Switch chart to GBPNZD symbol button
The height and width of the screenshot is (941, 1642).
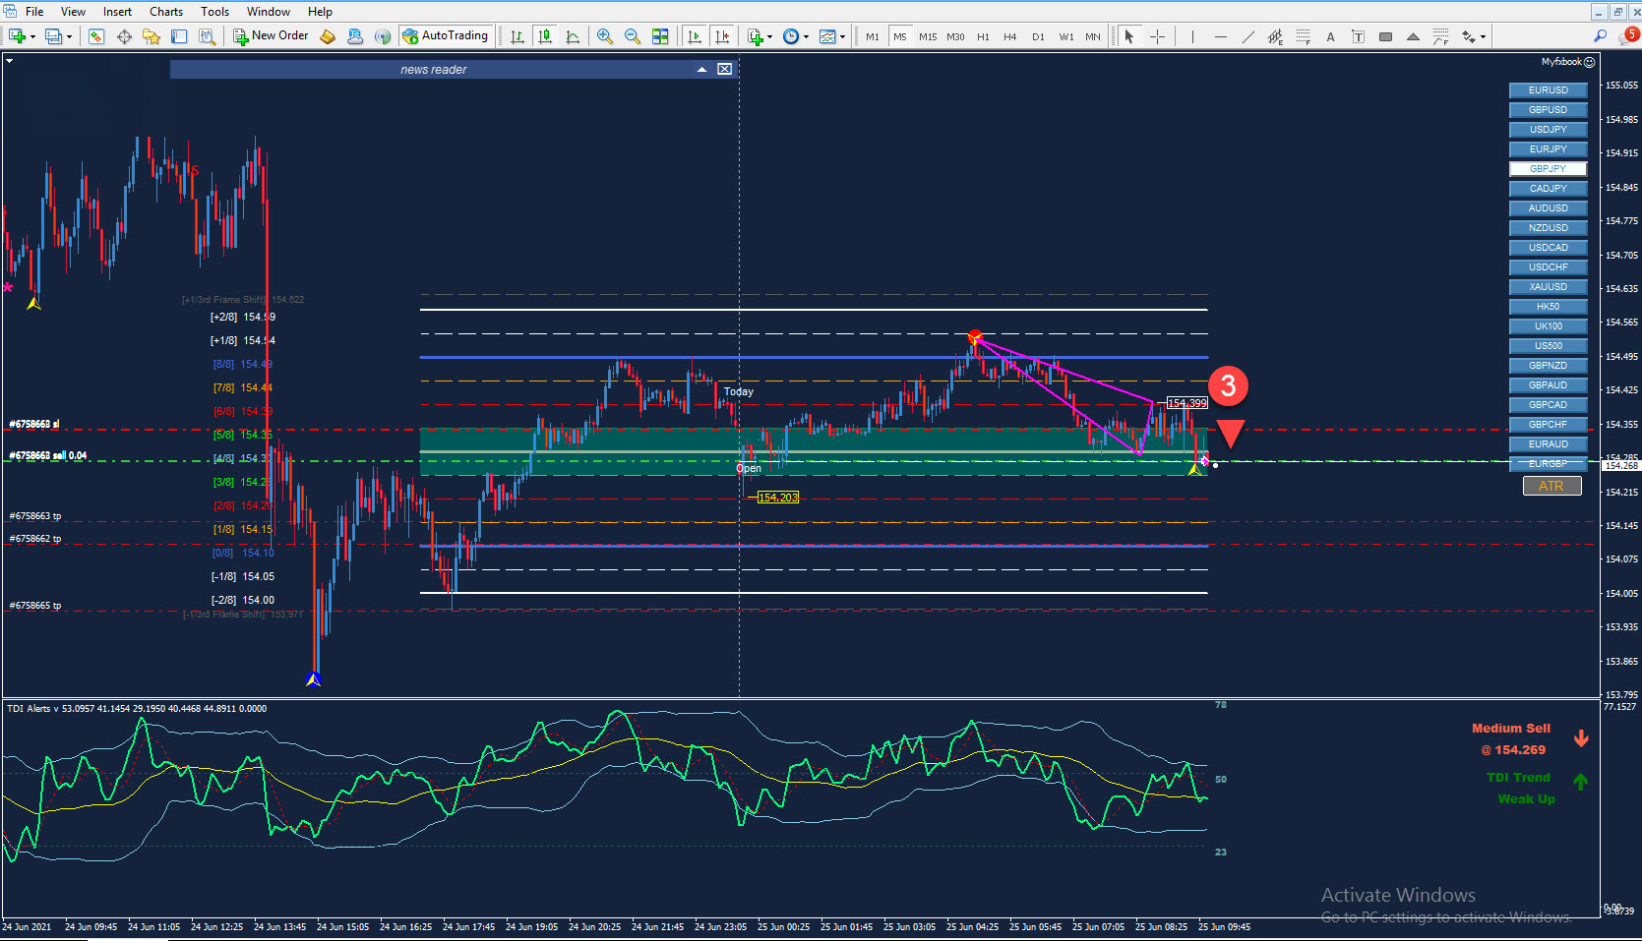[x=1549, y=366]
